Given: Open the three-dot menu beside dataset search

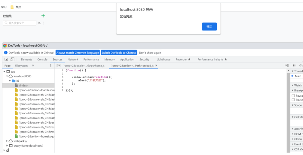Looking at the screenshot, I should click(44, 23).
